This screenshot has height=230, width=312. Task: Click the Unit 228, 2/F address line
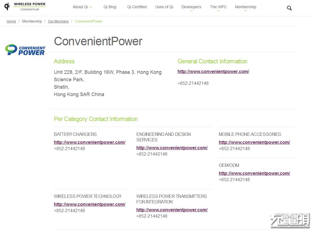click(108, 72)
